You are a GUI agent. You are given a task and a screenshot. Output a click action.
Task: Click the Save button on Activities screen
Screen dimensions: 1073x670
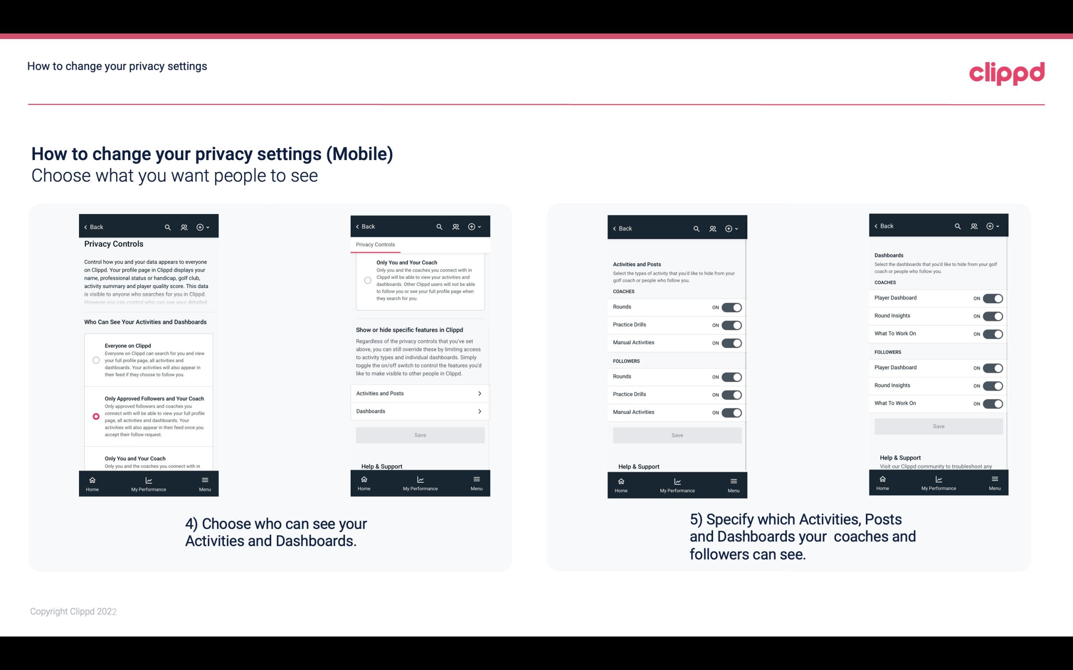pos(677,435)
